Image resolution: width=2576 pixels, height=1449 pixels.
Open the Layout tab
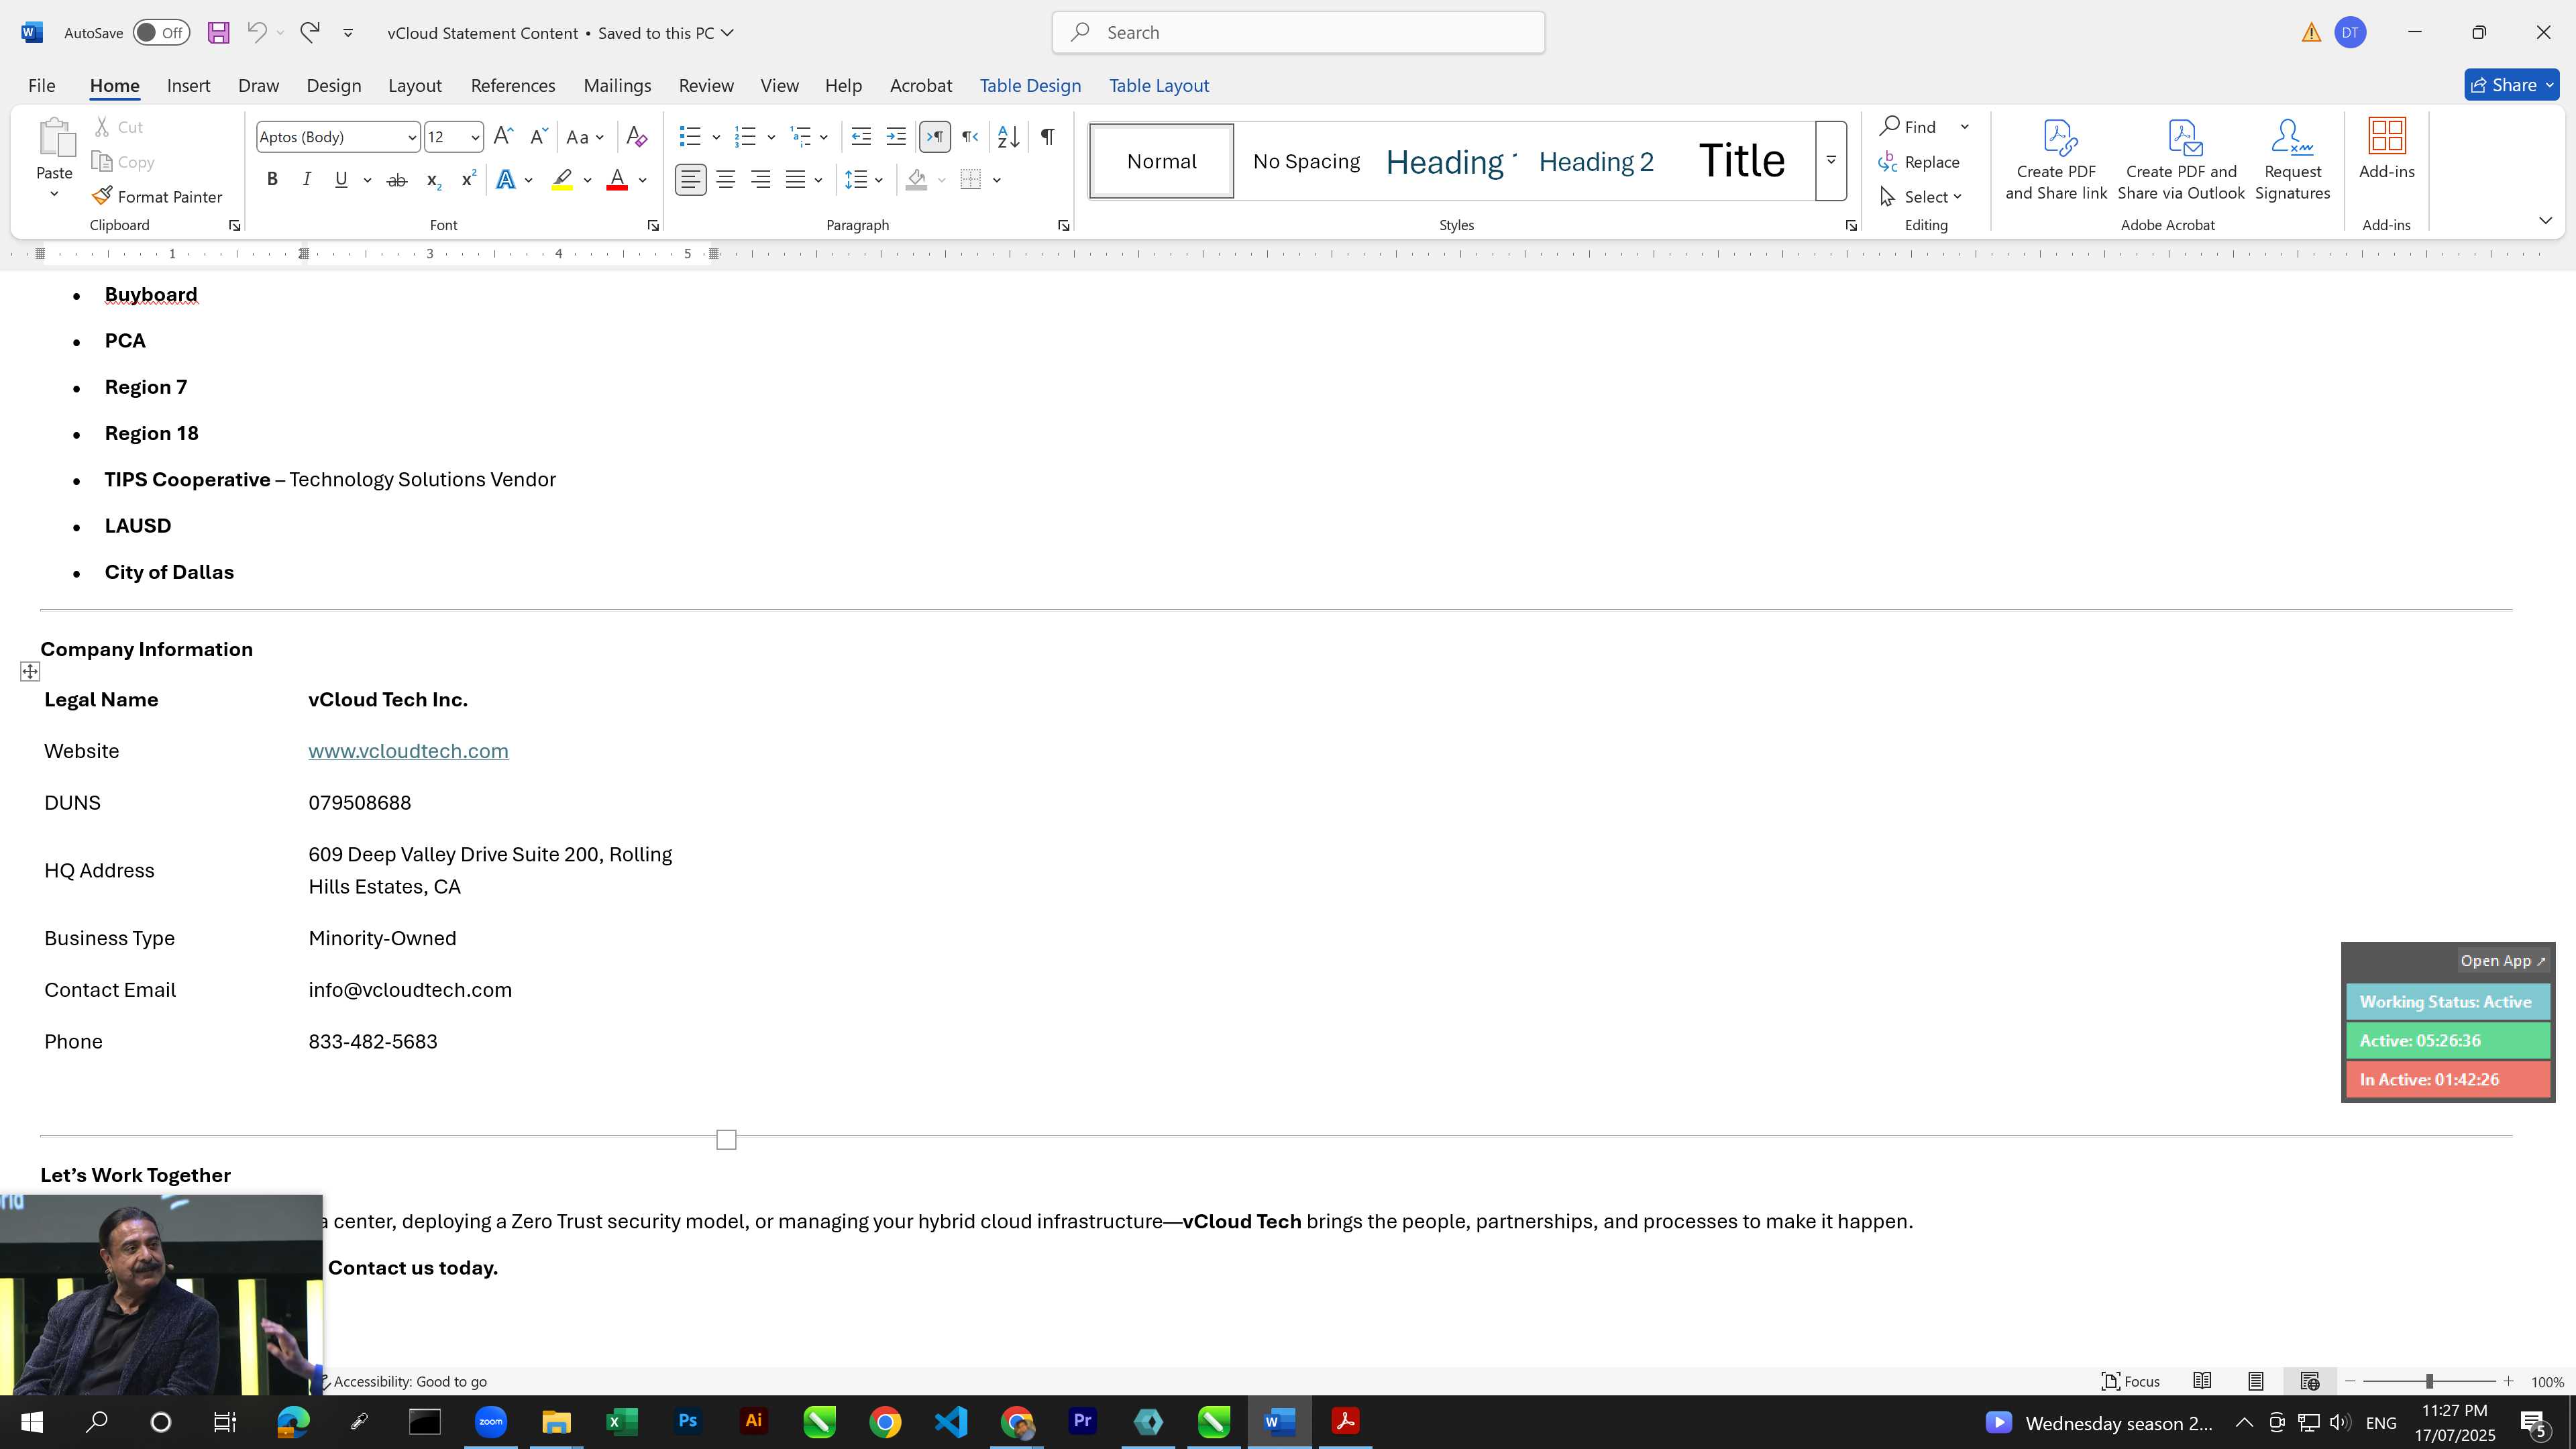click(415, 86)
